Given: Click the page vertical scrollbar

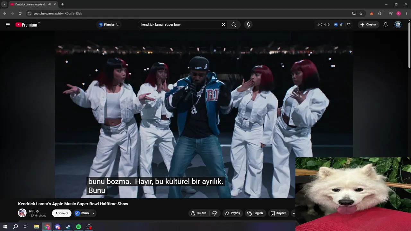Looking at the screenshot, I should (409, 45).
